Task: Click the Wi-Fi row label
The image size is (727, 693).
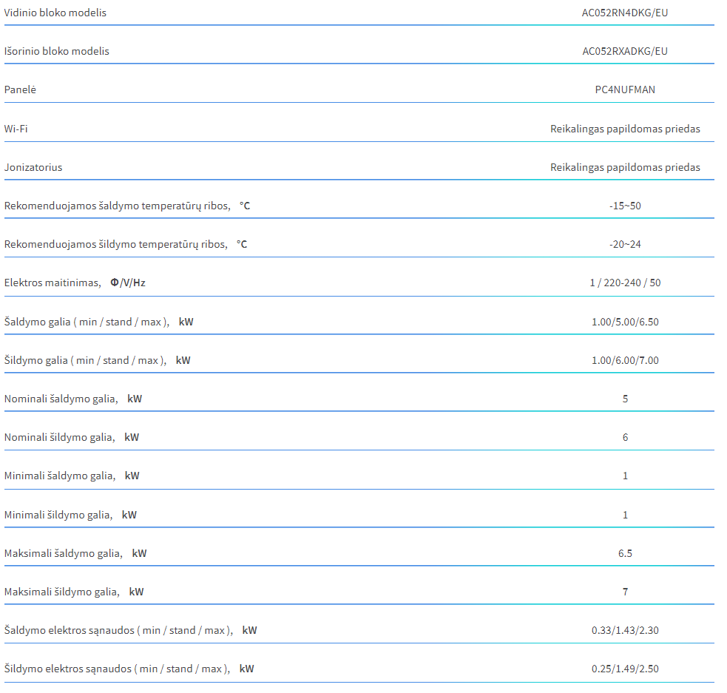Action: click(x=16, y=129)
